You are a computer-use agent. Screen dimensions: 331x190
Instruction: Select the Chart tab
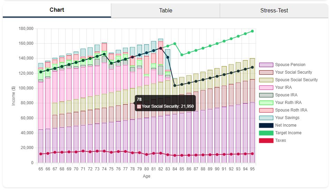click(x=57, y=10)
